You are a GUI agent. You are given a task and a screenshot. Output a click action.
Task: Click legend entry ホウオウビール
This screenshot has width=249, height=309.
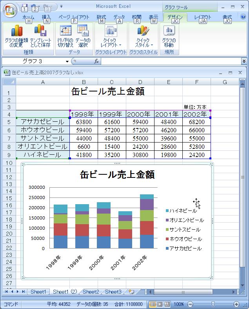(184, 239)
